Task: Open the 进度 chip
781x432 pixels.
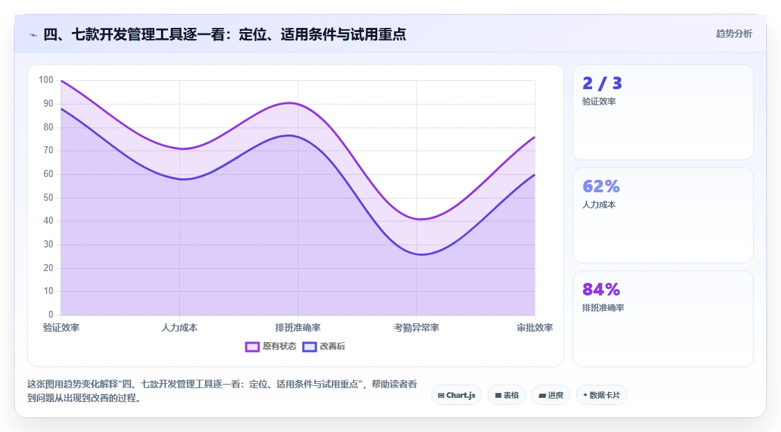Action: pos(551,395)
